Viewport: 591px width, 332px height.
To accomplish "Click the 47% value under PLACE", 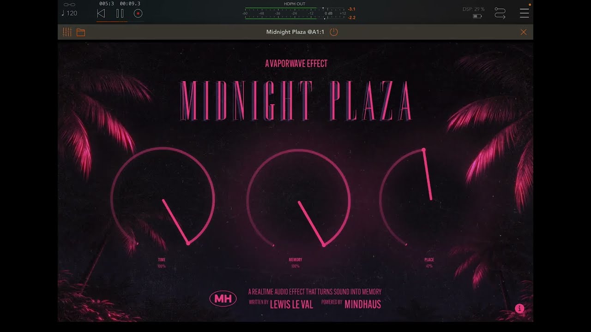I will 429,266.
